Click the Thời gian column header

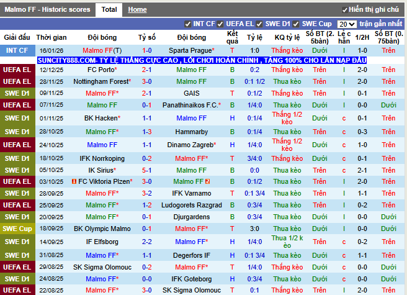[x=51, y=37]
